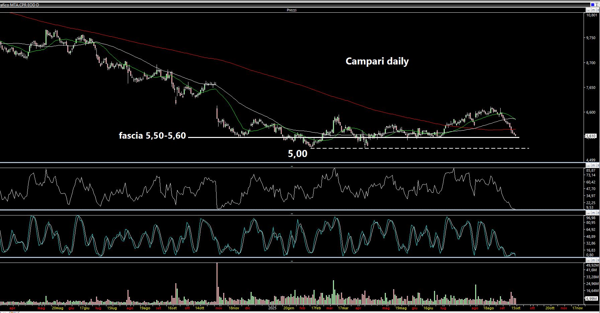This screenshot has width=600, height=313.
Task: Maximize the volume pane with the 49,92M scale
Action: (593, 260)
